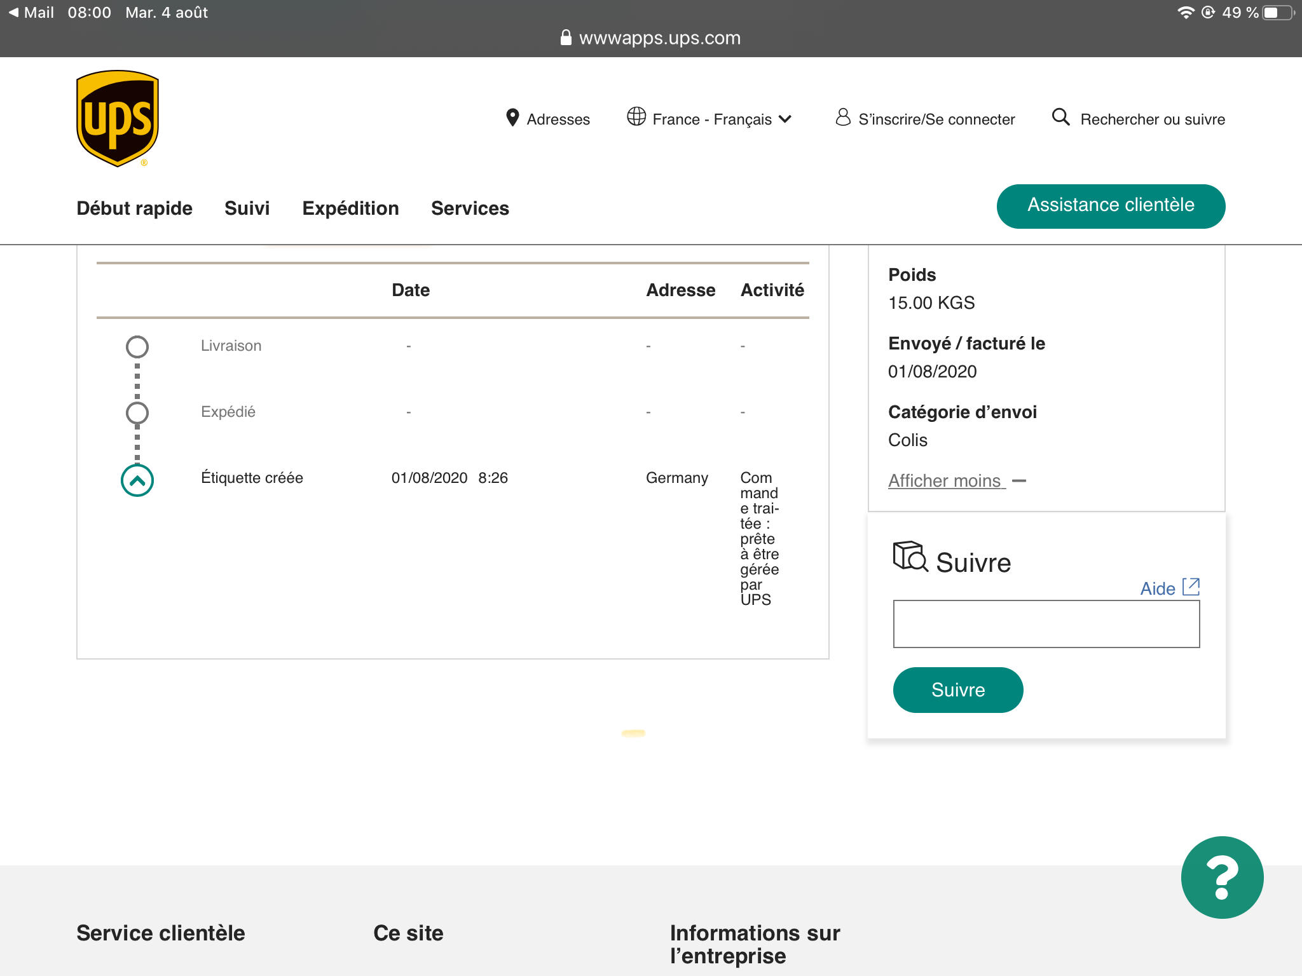Screen dimensions: 1302x976
Task: Click the magnifying glass search icon
Action: pos(1060,117)
